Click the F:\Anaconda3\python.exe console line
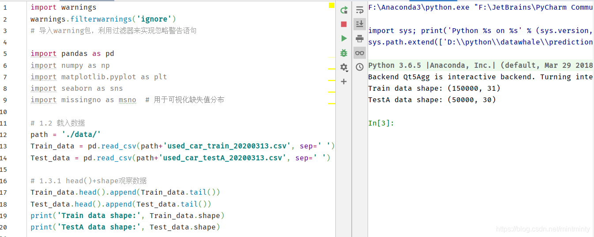The image size is (594, 237). (x=481, y=7)
